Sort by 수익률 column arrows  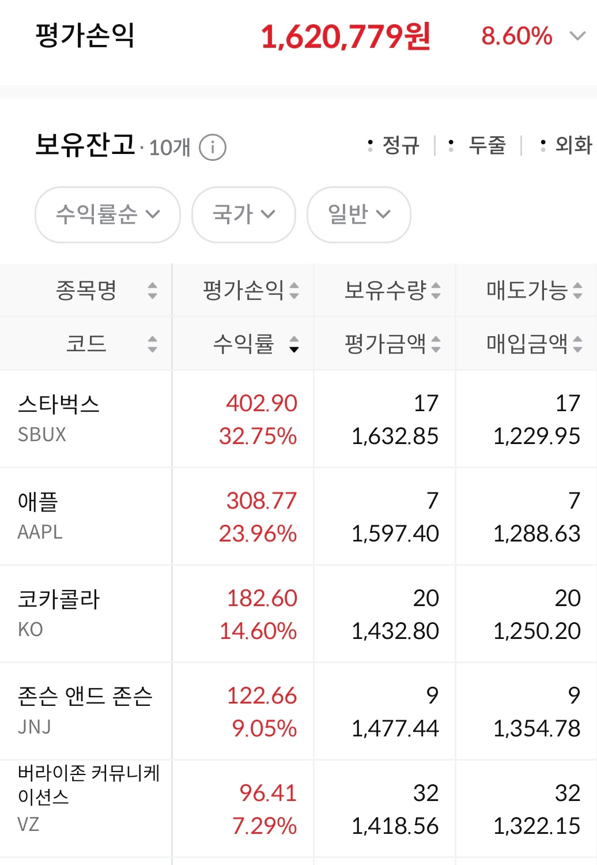(x=294, y=344)
